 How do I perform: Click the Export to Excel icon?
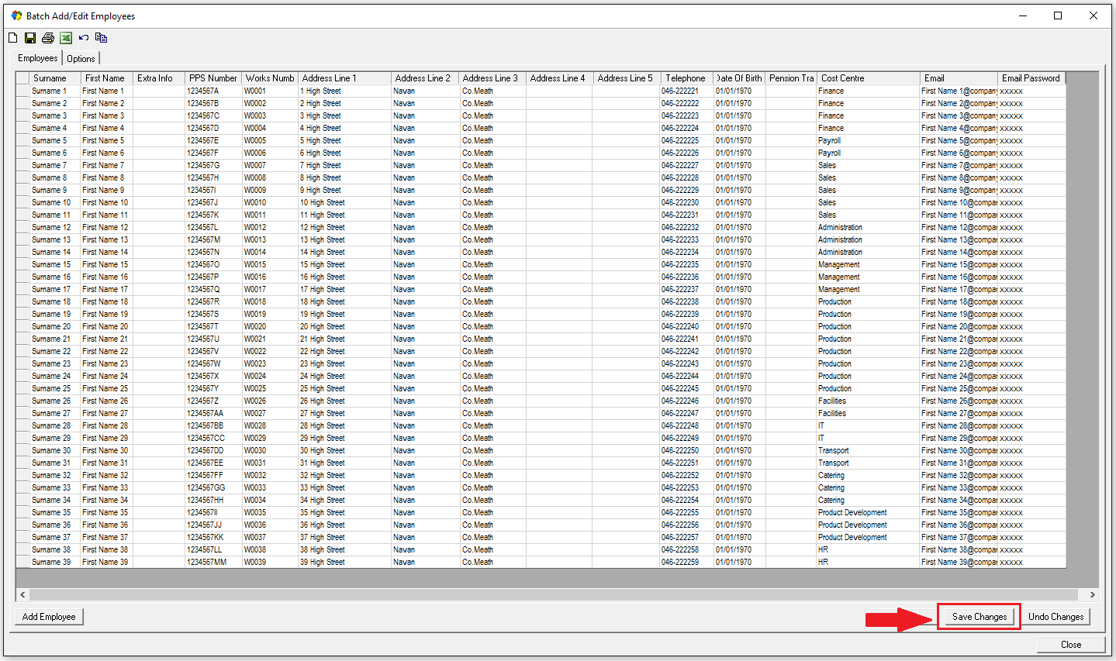[66, 38]
